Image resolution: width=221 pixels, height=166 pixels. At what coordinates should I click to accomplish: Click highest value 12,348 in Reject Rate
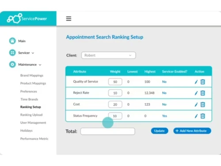click(x=149, y=93)
